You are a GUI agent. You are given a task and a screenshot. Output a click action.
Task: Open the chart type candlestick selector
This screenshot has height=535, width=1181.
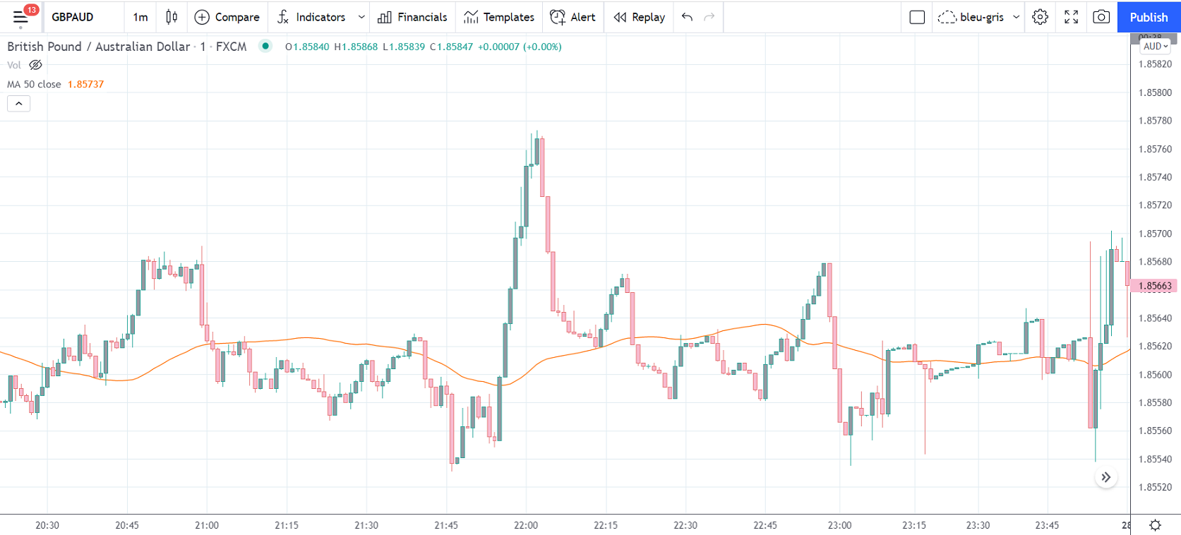pyautogui.click(x=172, y=17)
